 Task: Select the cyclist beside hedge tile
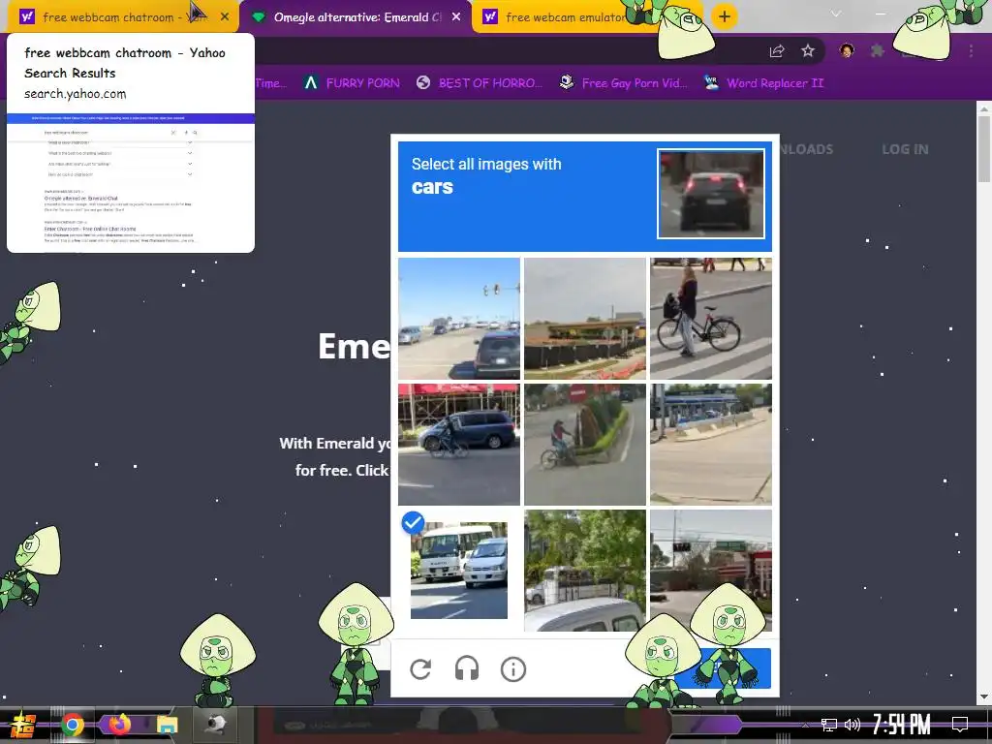585,444
